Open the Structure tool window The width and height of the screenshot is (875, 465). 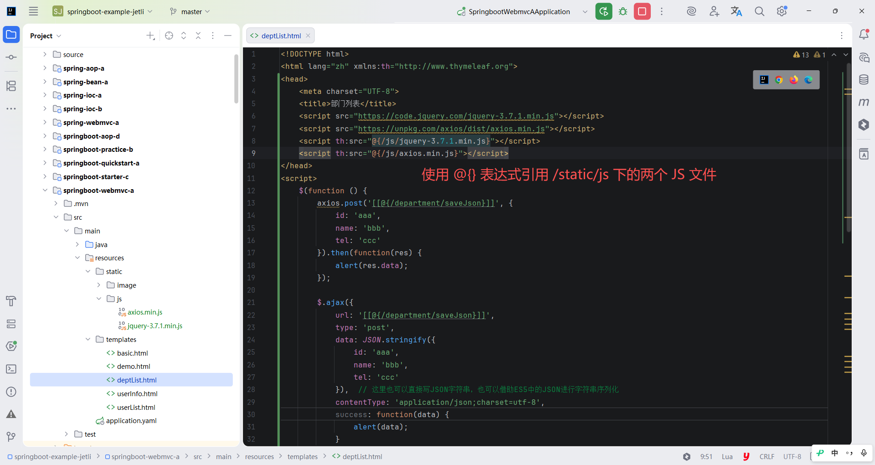click(x=11, y=86)
